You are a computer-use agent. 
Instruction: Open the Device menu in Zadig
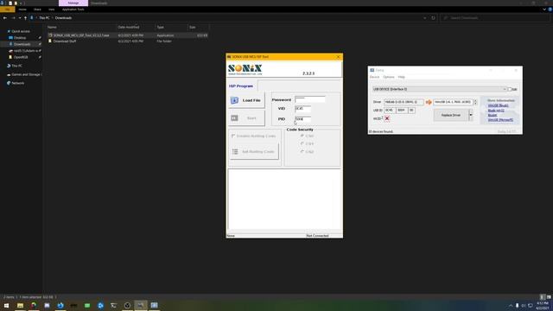click(374, 77)
